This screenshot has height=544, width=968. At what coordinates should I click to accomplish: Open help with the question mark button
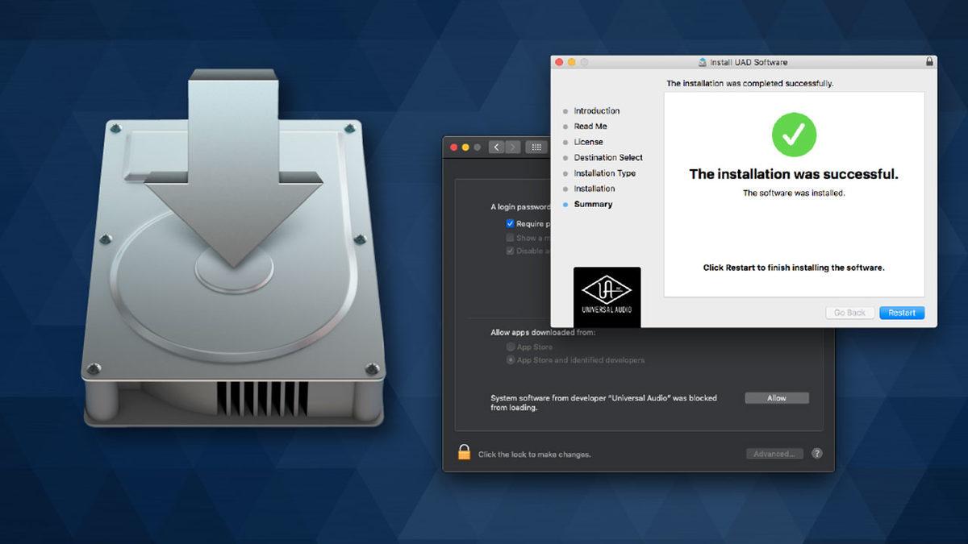816,454
